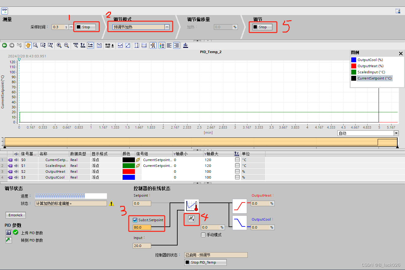Go back with the green arrow icon
The height and width of the screenshot is (270, 405).
pos(4,45)
